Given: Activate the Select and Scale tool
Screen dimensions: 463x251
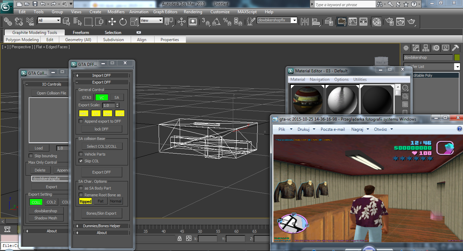Looking at the screenshot, I should point(134,22).
